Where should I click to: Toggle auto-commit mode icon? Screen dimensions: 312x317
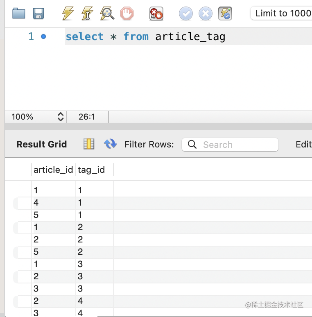(x=225, y=14)
